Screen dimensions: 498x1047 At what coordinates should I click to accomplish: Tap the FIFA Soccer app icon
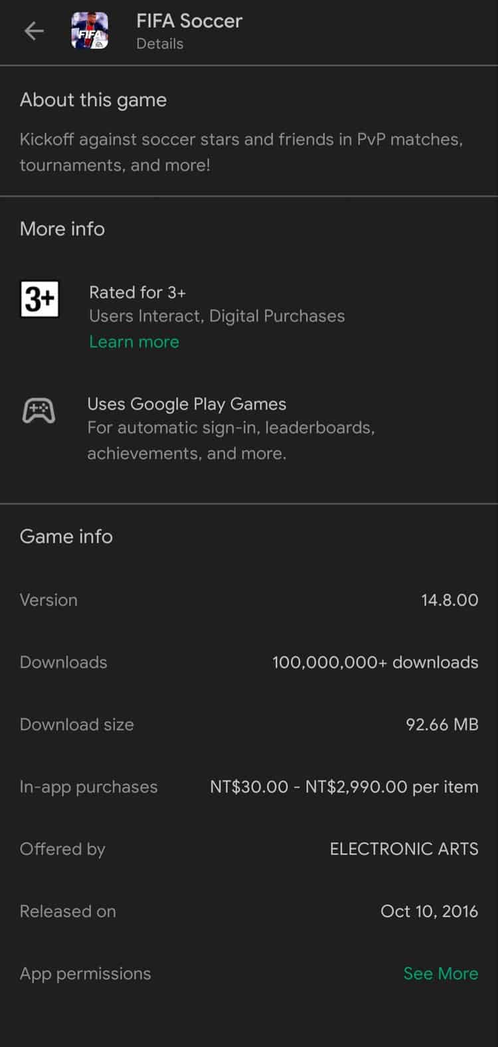click(x=90, y=31)
